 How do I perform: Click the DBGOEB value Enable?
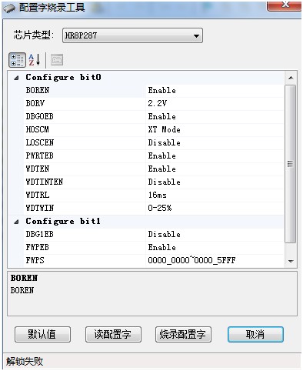pyautogui.click(x=162, y=117)
